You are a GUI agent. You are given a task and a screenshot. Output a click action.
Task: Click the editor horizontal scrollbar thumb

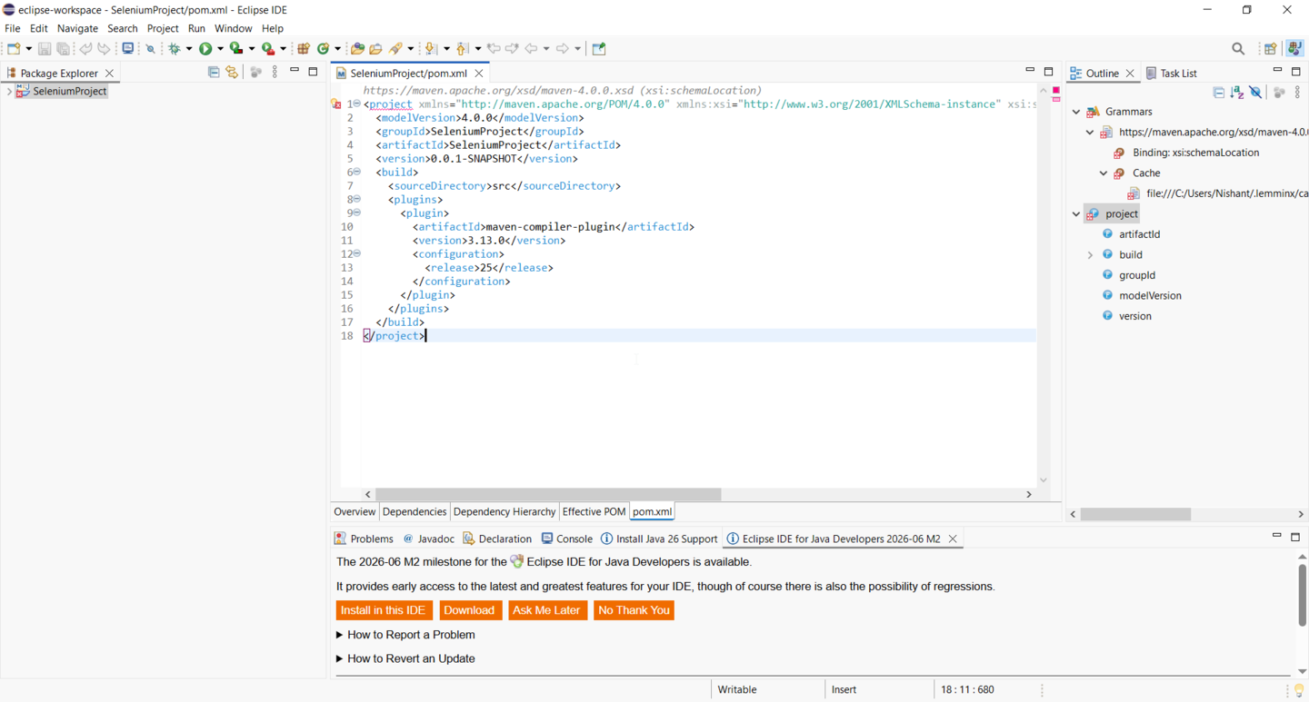tap(548, 495)
